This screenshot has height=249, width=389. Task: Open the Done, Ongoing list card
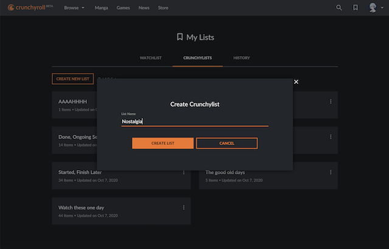74,140
